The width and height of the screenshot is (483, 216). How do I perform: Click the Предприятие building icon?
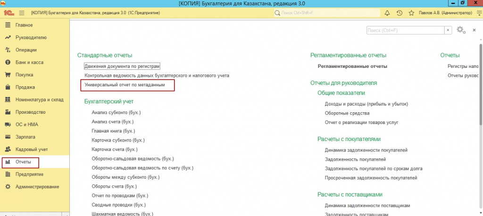(x=8, y=174)
